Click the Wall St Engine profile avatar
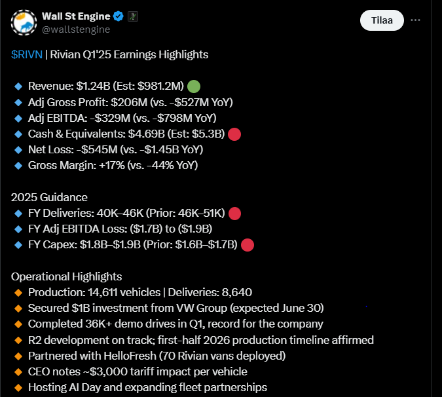Viewport: 442px width, 397px height. coord(23,23)
